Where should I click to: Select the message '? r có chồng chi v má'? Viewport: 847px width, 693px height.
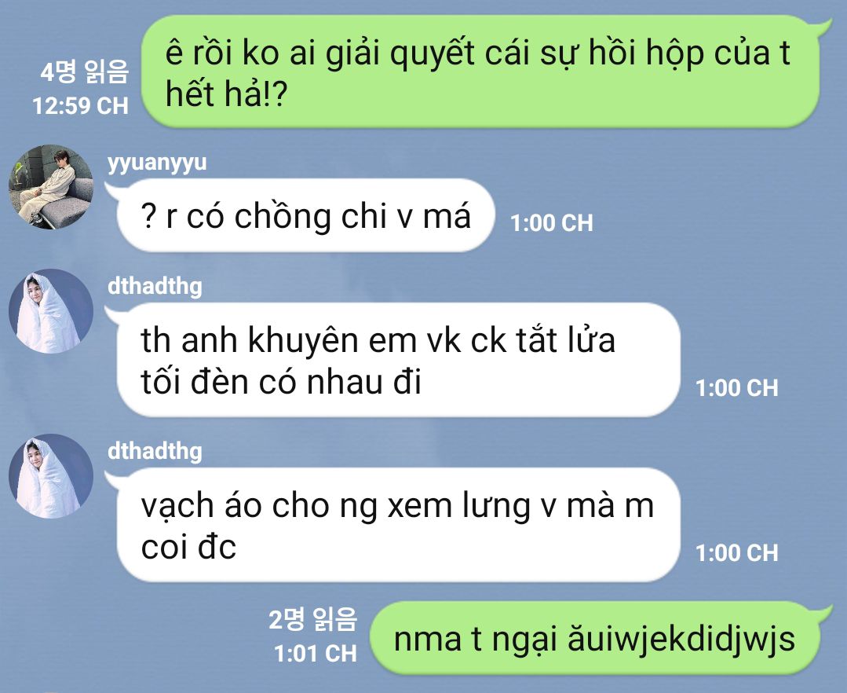coord(305,216)
